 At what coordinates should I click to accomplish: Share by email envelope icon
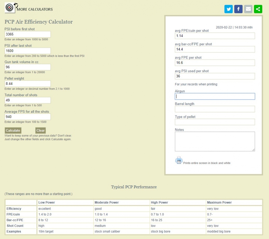pos(248,9)
